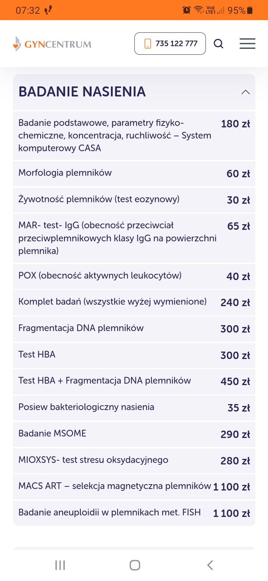Tap the 1 100 zł MACS ART price
This screenshot has width=268, height=581.
click(232, 487)
